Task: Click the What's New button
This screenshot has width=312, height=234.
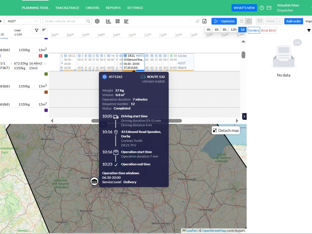Action: point(244,8)
